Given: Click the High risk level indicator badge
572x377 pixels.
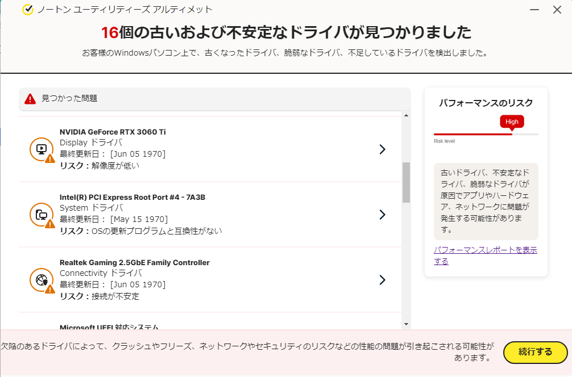Looking at the screenshot, I should pos(512,122).
